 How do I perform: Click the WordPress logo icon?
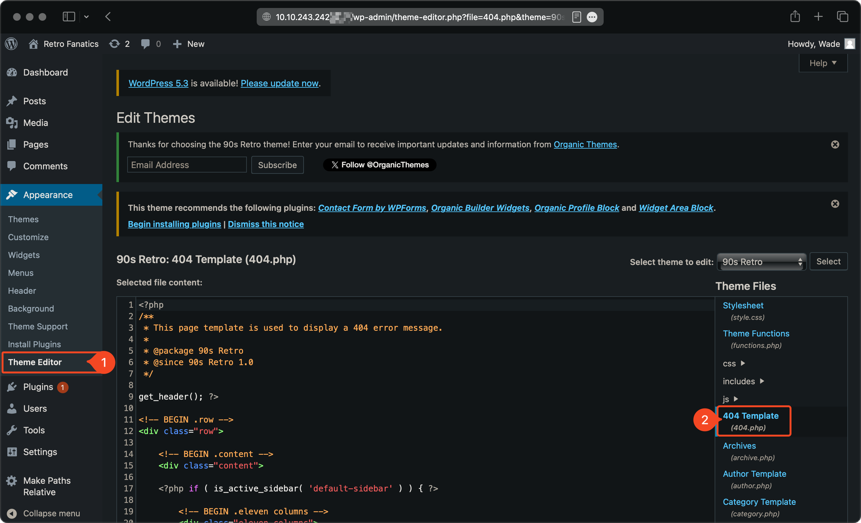tap(11, 44)
